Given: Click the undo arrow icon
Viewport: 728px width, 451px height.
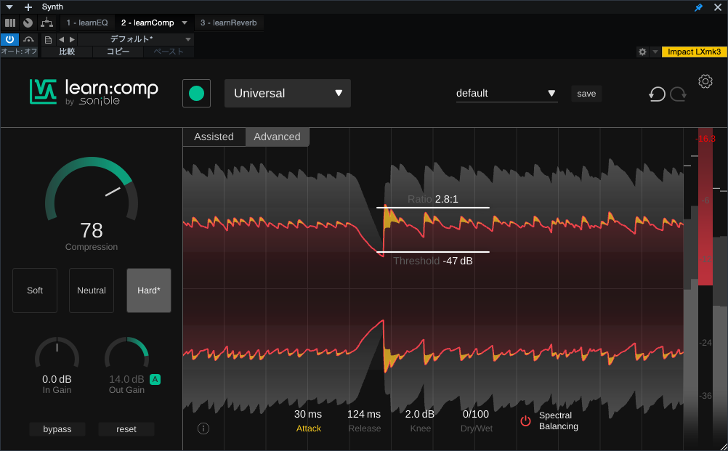Looking at the screenshot, I should (x=657, y=94).
